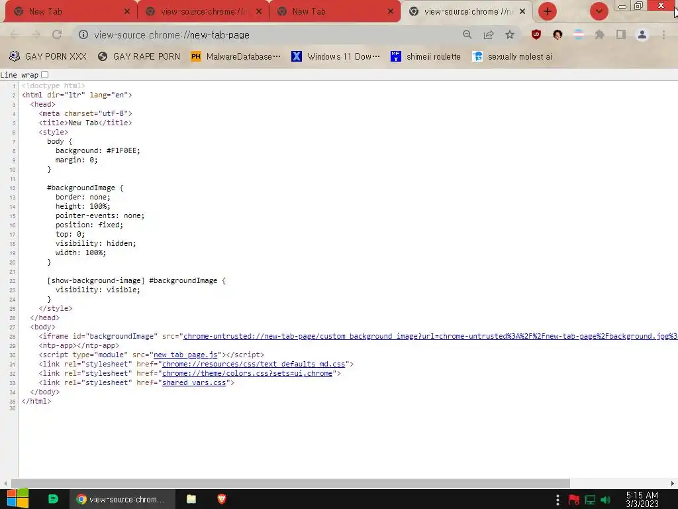Viewport: 678px width, 509px height.
Task: Follow the chrome-untrusted://new-tab-page iframe src link
Action: (430, 336)
